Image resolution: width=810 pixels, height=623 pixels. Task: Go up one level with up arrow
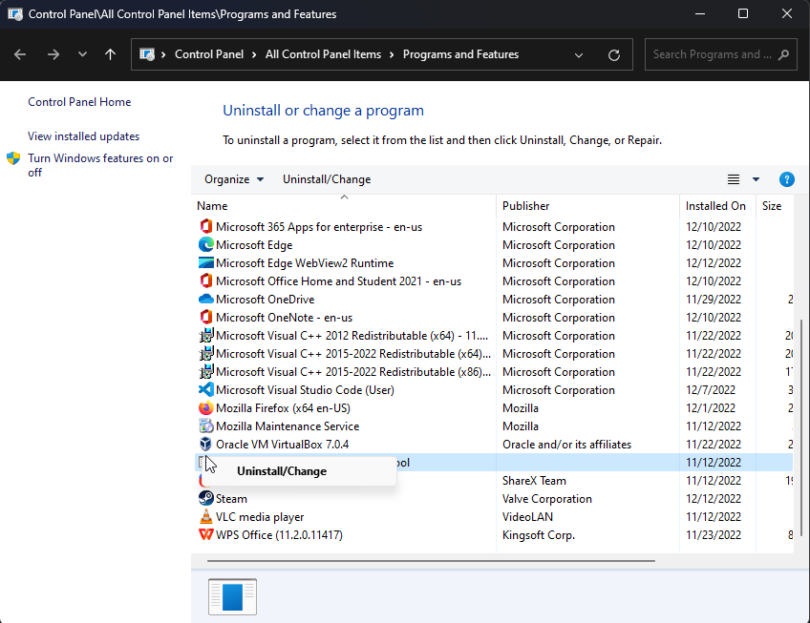(110, 54)
